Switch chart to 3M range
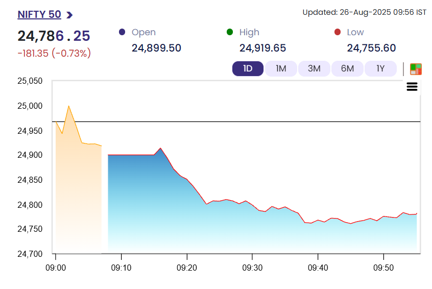The image size is (432, 289). 314,68
